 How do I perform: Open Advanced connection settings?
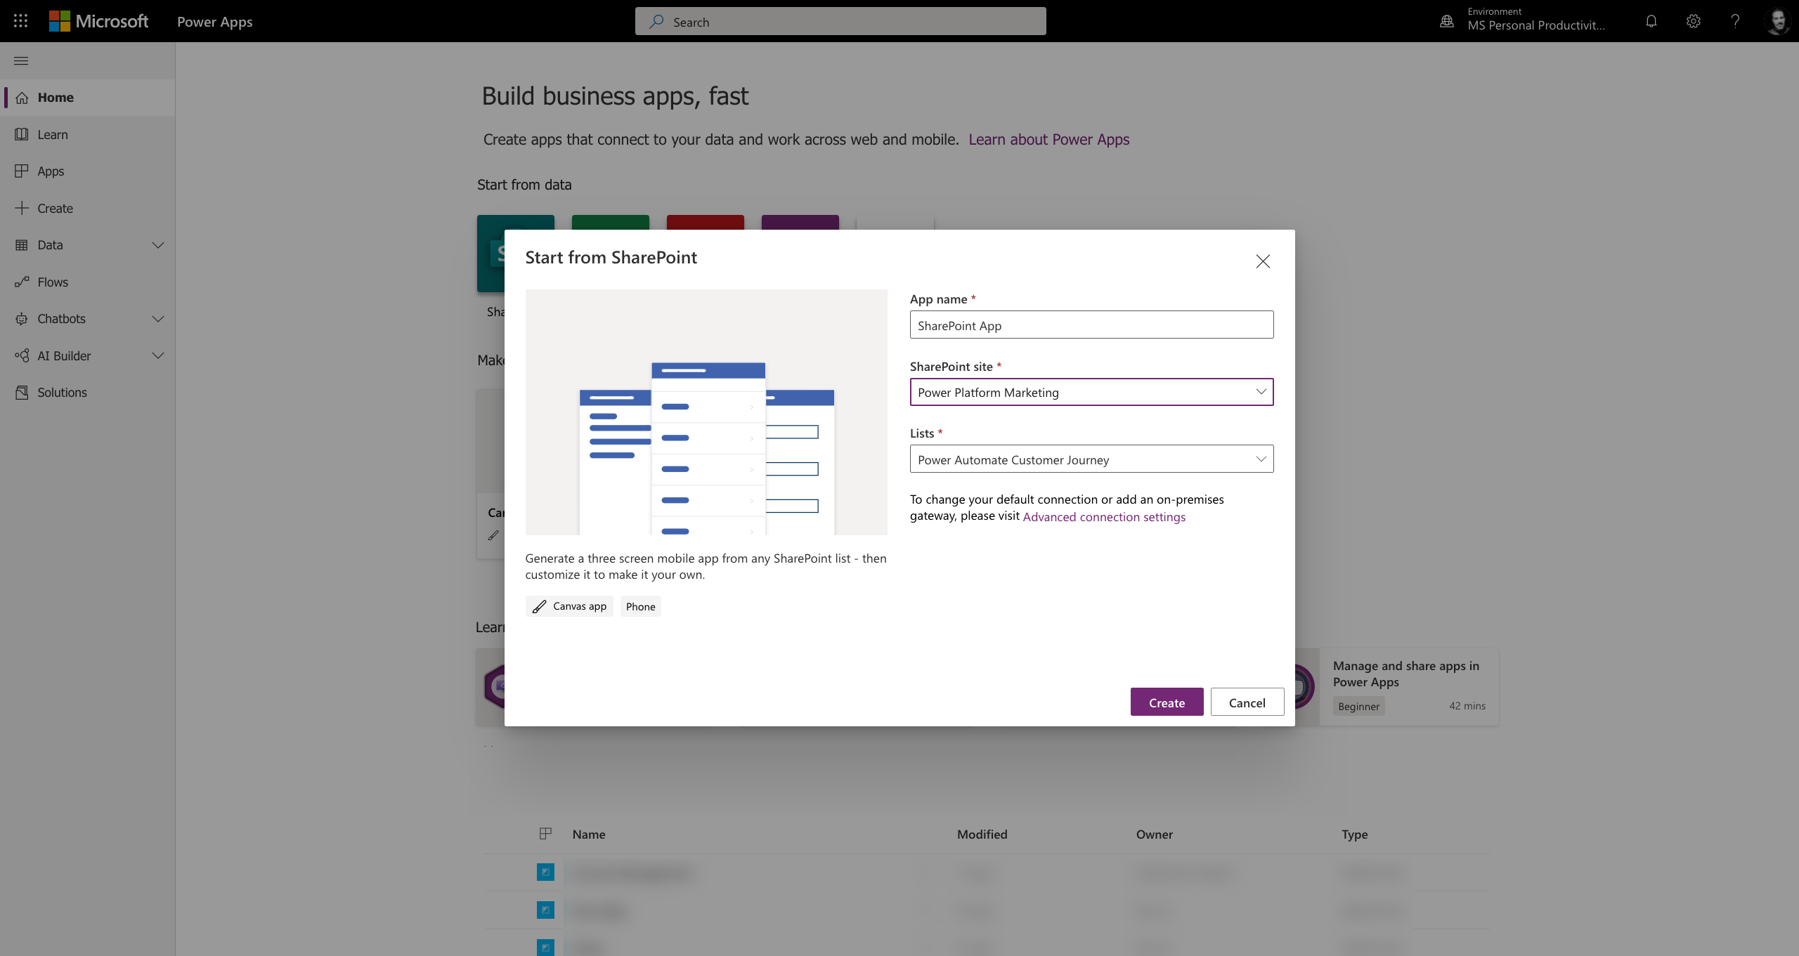coord(1104,516)
